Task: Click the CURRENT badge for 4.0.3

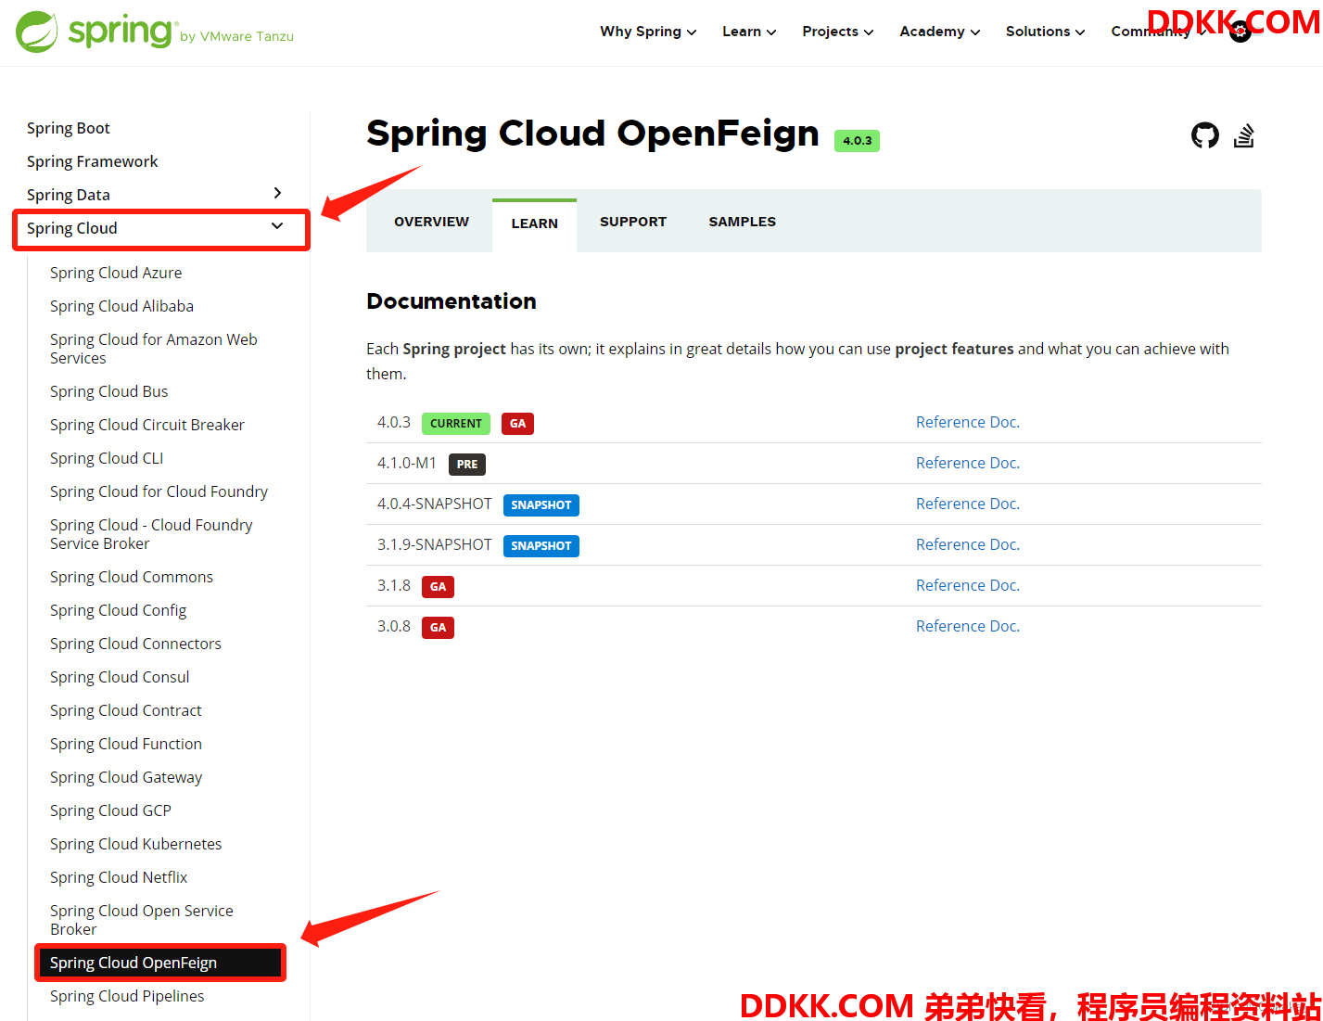Action: (456, 424)
